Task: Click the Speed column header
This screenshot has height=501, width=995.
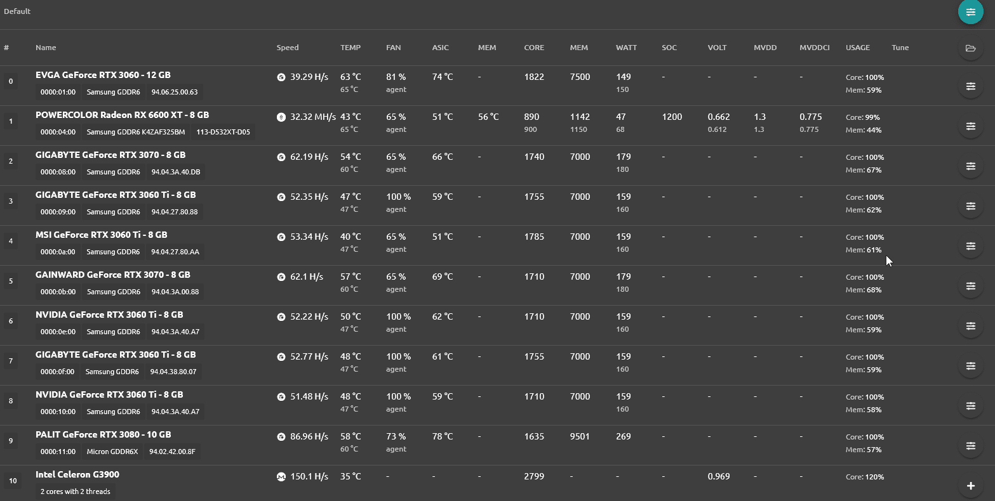Action: [287, 48]
